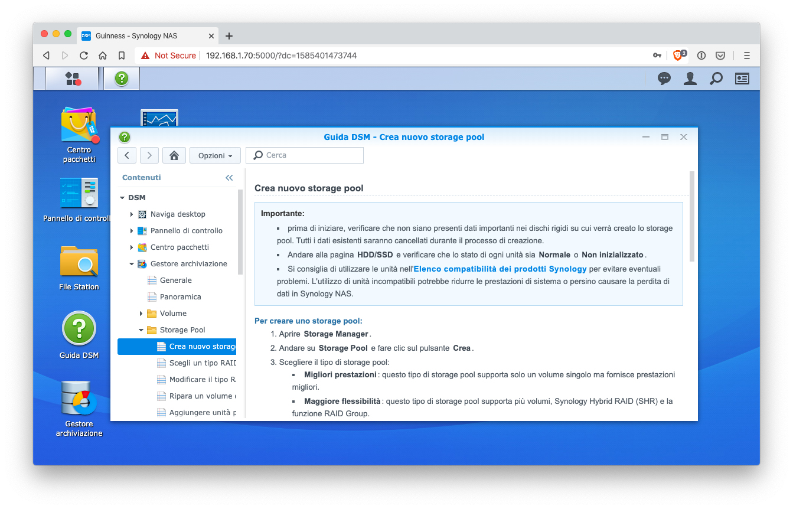Click the "Per creare uno storage pool:" heading
The width and height of the screenshot is (793, 509).
tap(308, 321)
